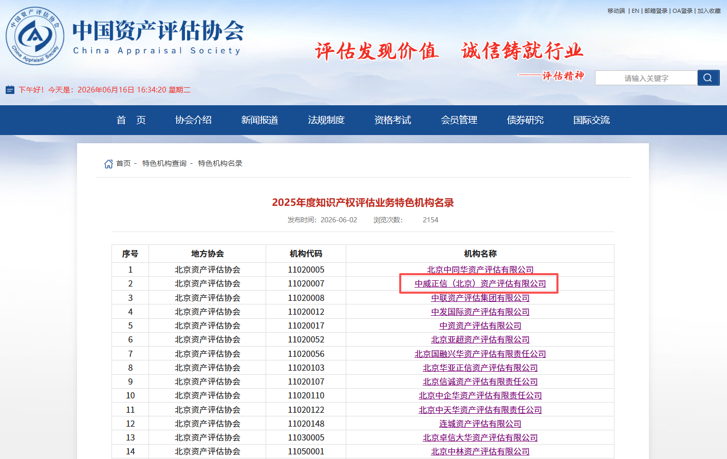Image resolution: width=727 pixels, height=459 pixels.
Task: Open the 法规制度 navigation menu
Action: tap(326, 120)
